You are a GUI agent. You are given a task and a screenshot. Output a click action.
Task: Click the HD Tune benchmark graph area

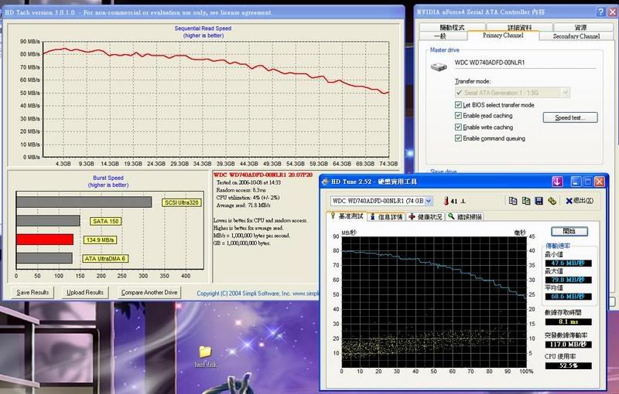(433, 302)
